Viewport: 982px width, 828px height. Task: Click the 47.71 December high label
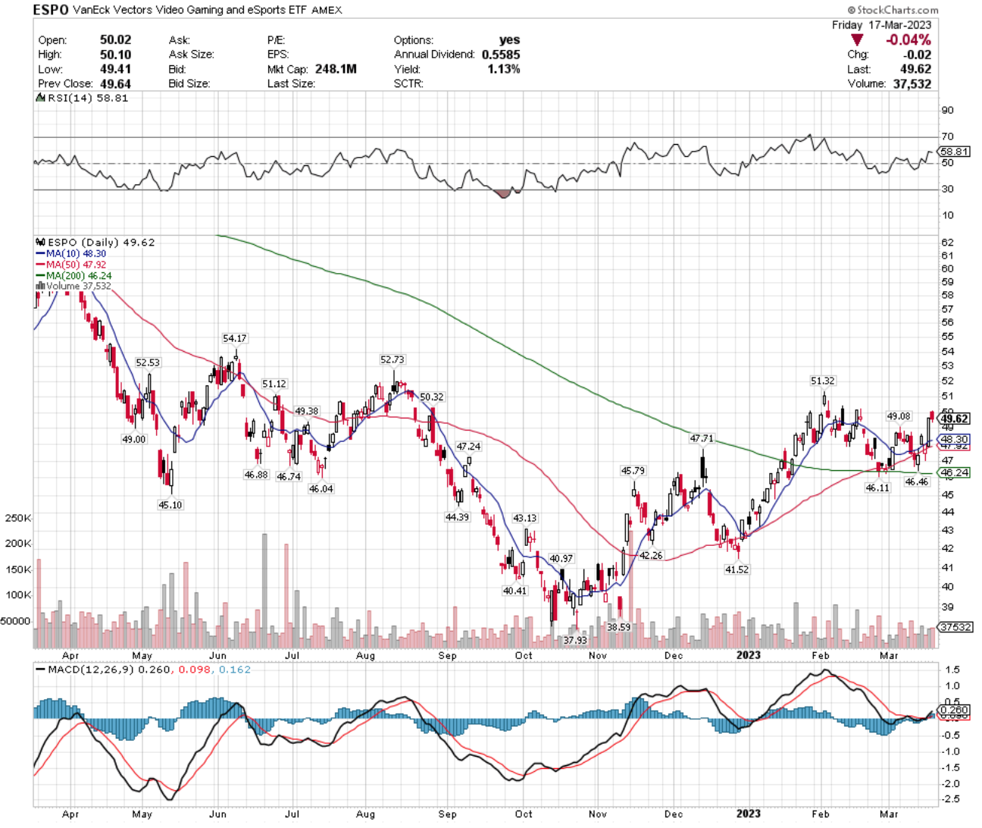pos(702,438)
